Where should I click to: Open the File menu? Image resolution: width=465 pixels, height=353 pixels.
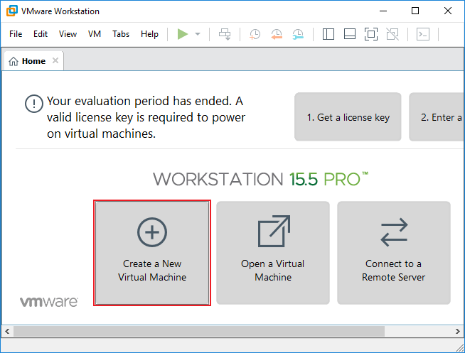click(x=16, y=34)
